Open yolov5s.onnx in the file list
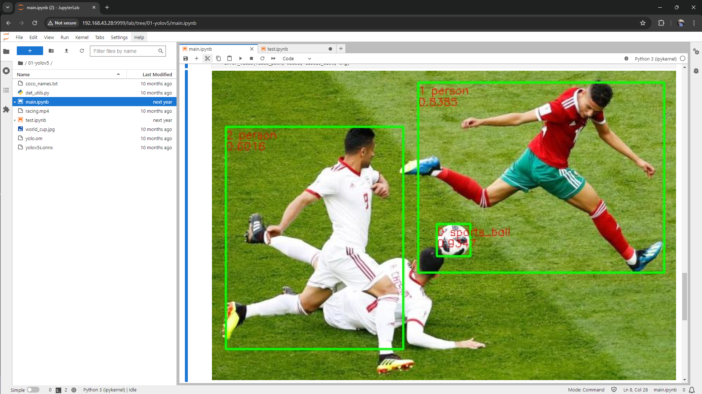Screen dimensions: 702x394 click(39, 147)
